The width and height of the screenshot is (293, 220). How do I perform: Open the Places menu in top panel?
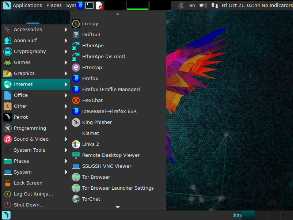(54, 5)
